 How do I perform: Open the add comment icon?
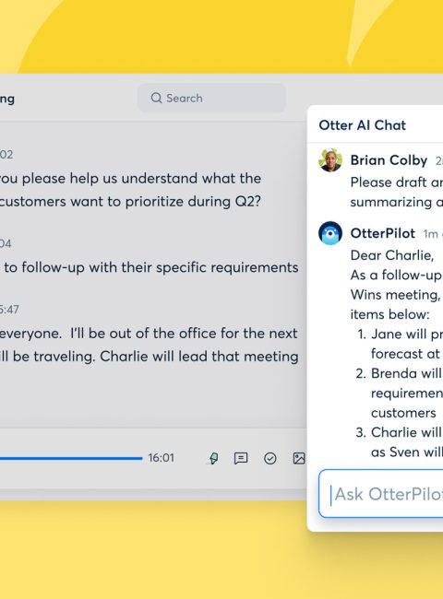[241, 458]
